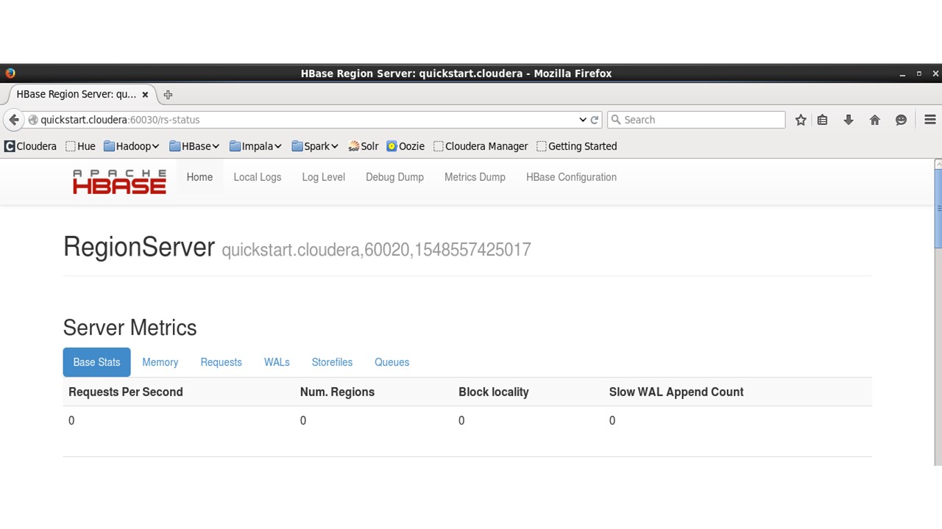942x529 pixels.
Task: Show bookmarks list icon in toolbar
Action: click(x=823, y=120)
